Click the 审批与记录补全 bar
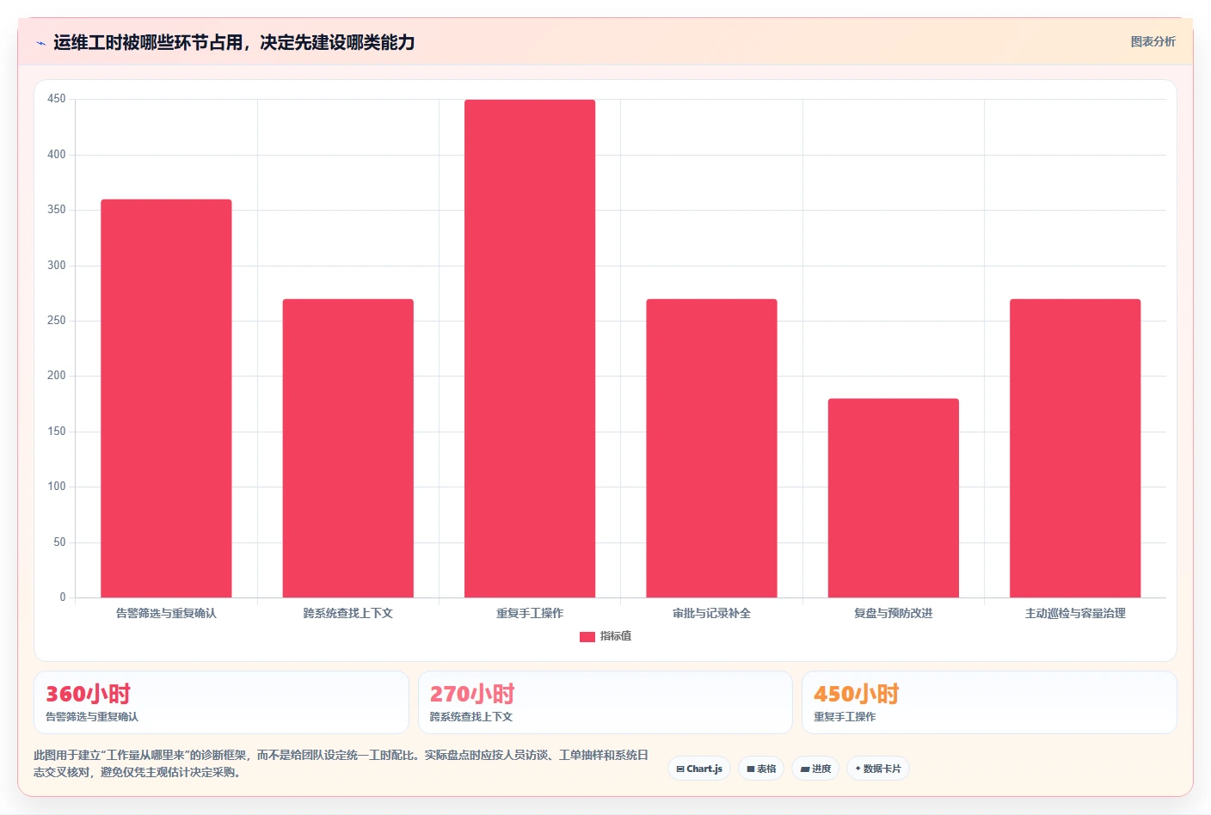This screenshot has height=815, width=1211. coord(711,448)
